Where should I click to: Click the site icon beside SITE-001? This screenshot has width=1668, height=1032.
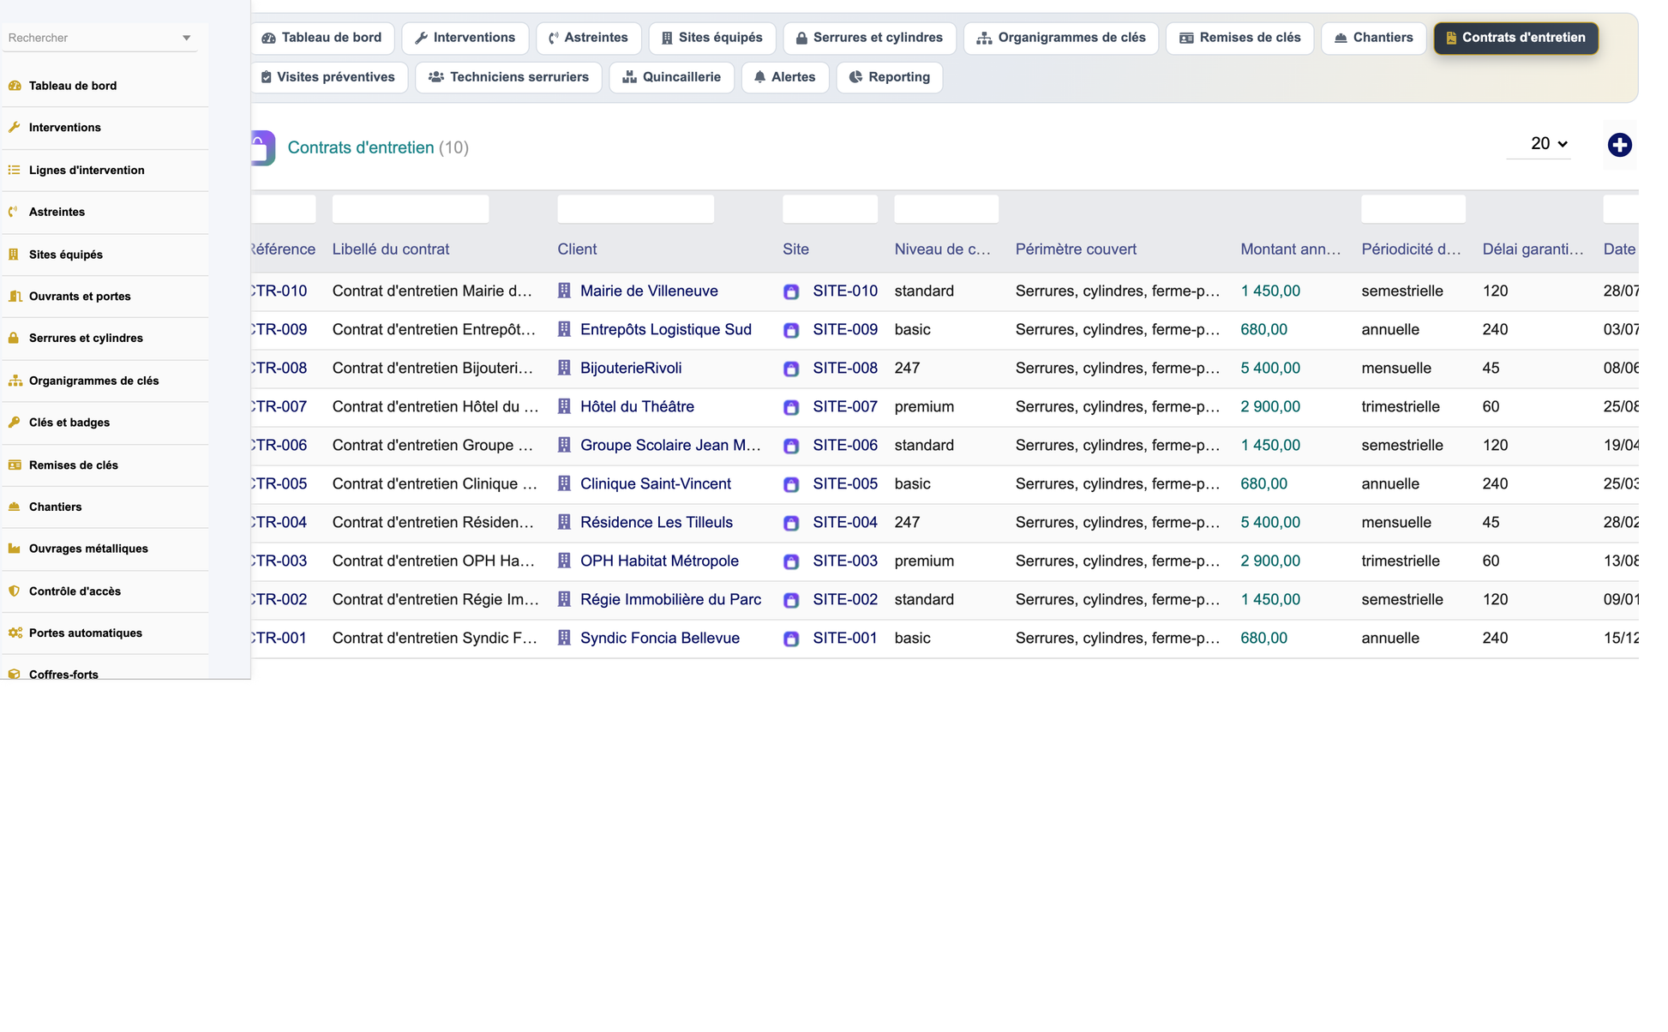791,639
